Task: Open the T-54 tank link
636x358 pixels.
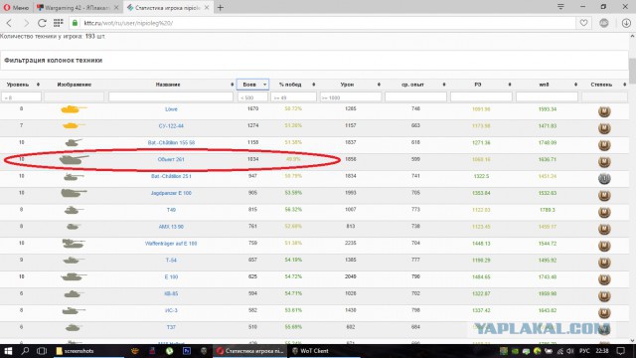Action: pos(171,261)
